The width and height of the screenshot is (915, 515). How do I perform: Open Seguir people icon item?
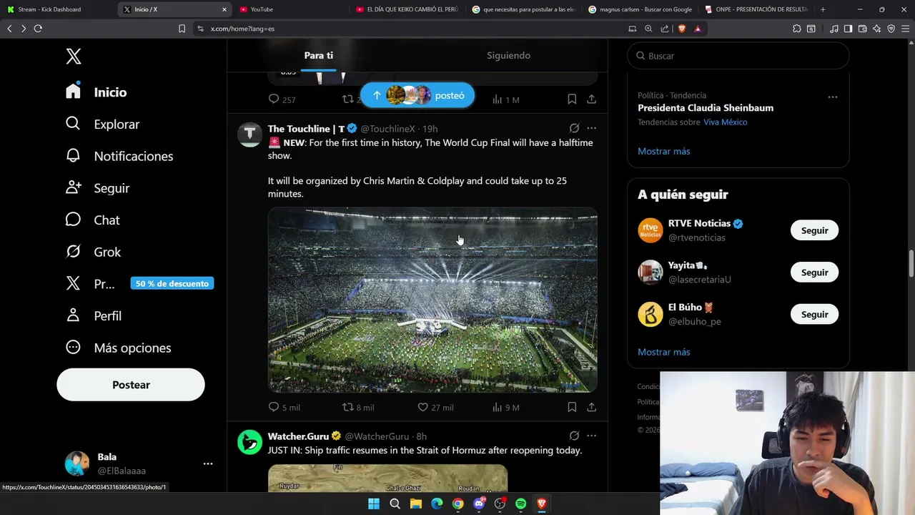tap(98, 188)
